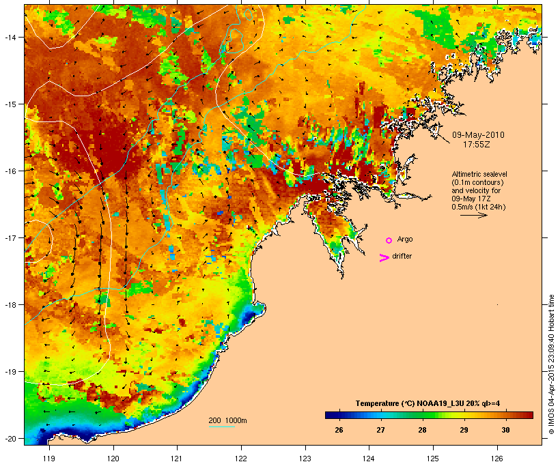Click longitude axis label 126
The height and width of the screenshot is (464, 560).
[496, 459]
